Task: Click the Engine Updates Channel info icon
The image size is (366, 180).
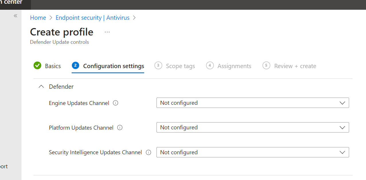Action: tap(115, 103)
